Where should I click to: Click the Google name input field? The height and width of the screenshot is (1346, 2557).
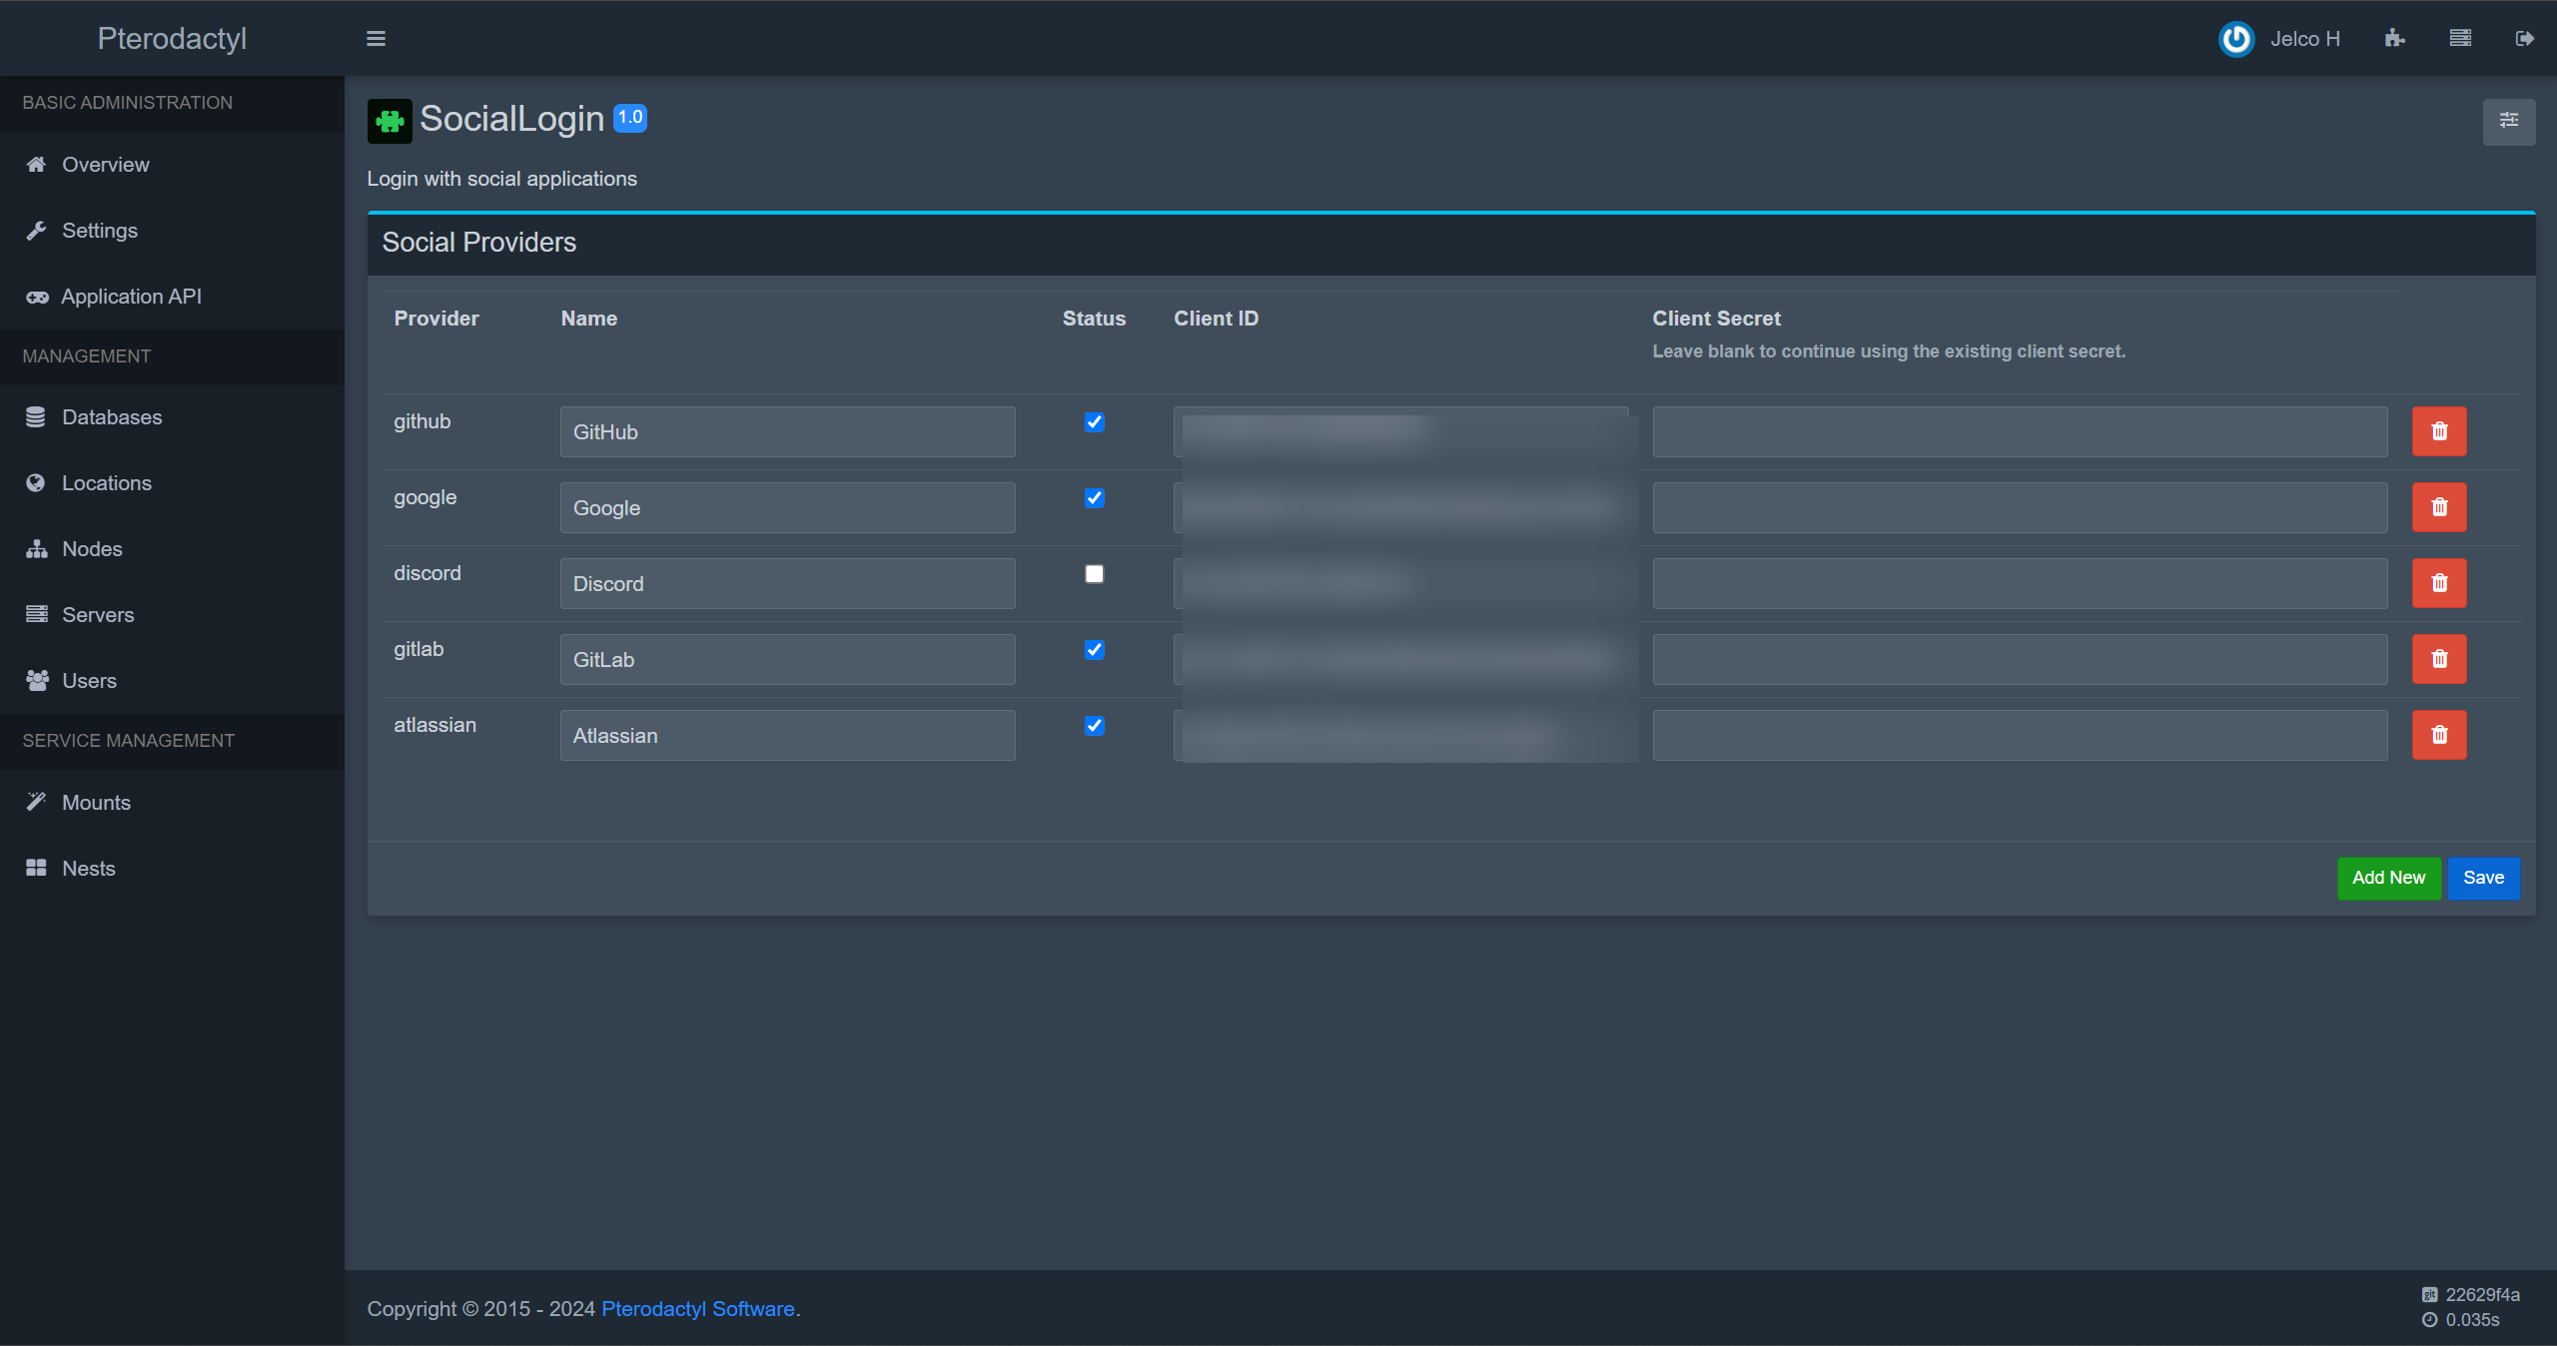(787, 507)
